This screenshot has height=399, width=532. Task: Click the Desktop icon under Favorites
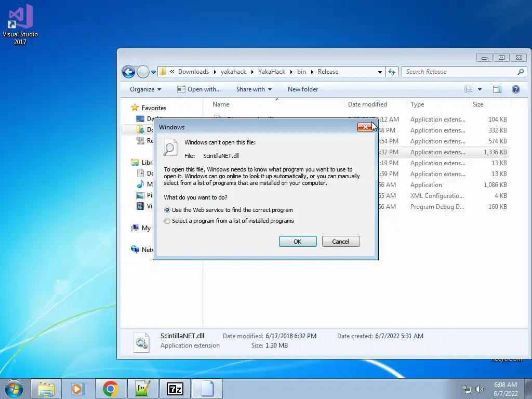point(140,119)
